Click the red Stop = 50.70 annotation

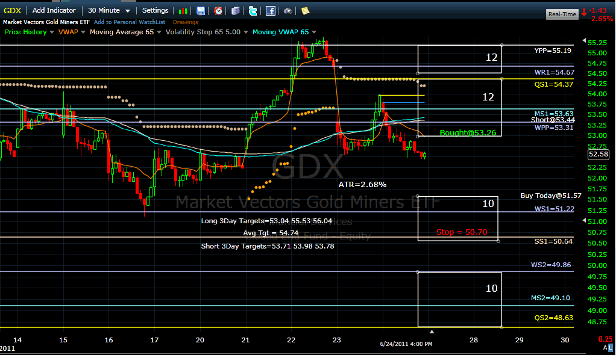coord(462,232)
